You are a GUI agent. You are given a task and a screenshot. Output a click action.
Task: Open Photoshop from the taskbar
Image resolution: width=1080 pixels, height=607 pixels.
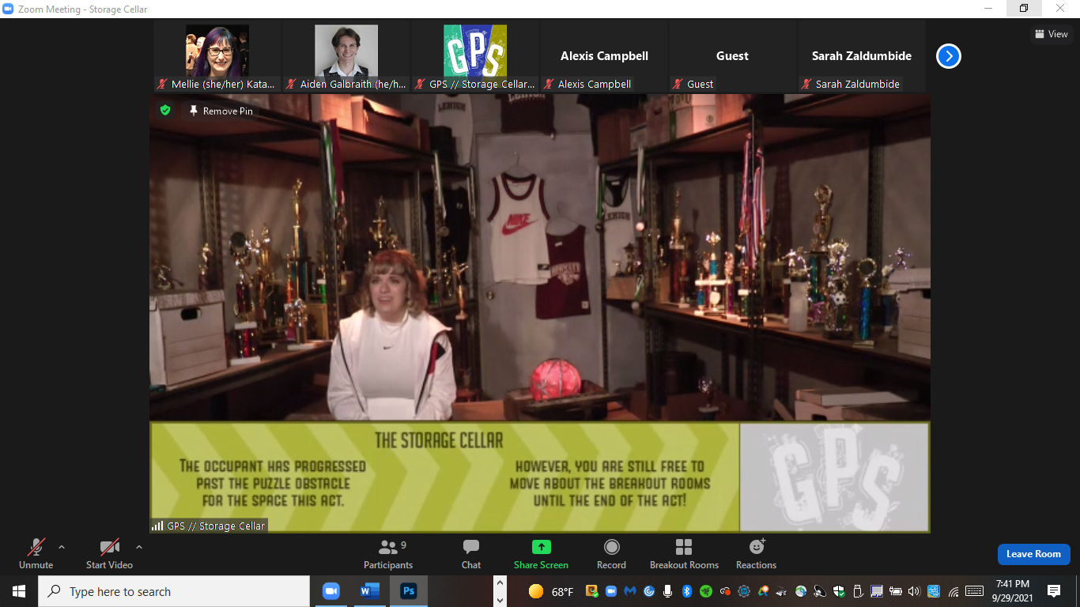coord(409,591)
